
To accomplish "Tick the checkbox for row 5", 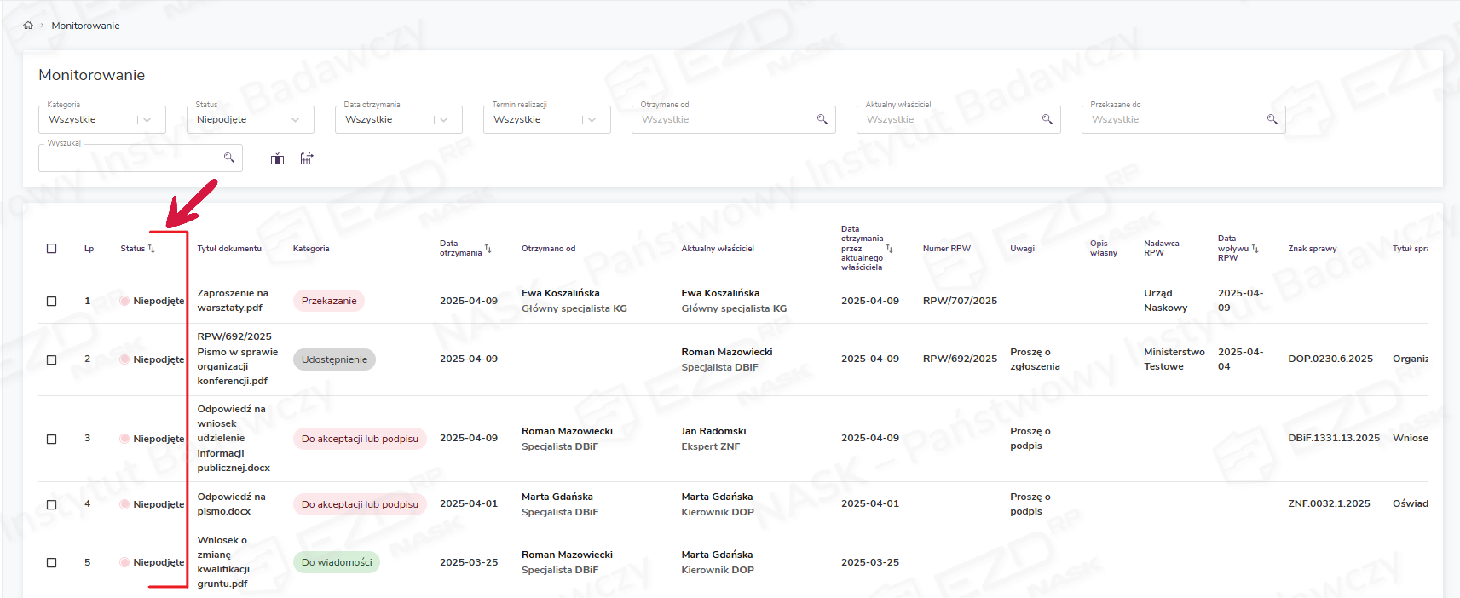I will coord(52,563).
